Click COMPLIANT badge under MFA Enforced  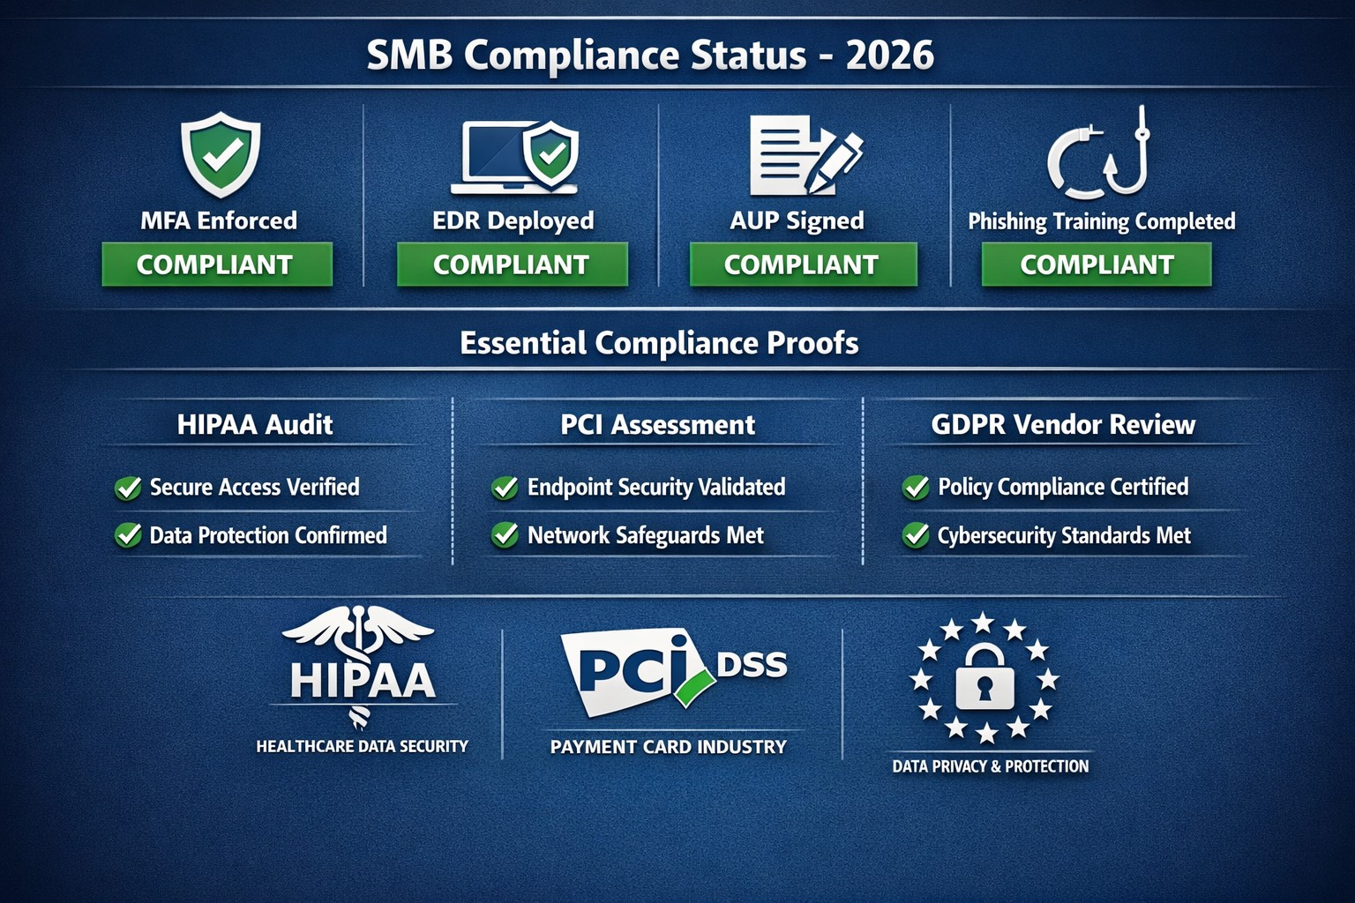pos(217,265)
